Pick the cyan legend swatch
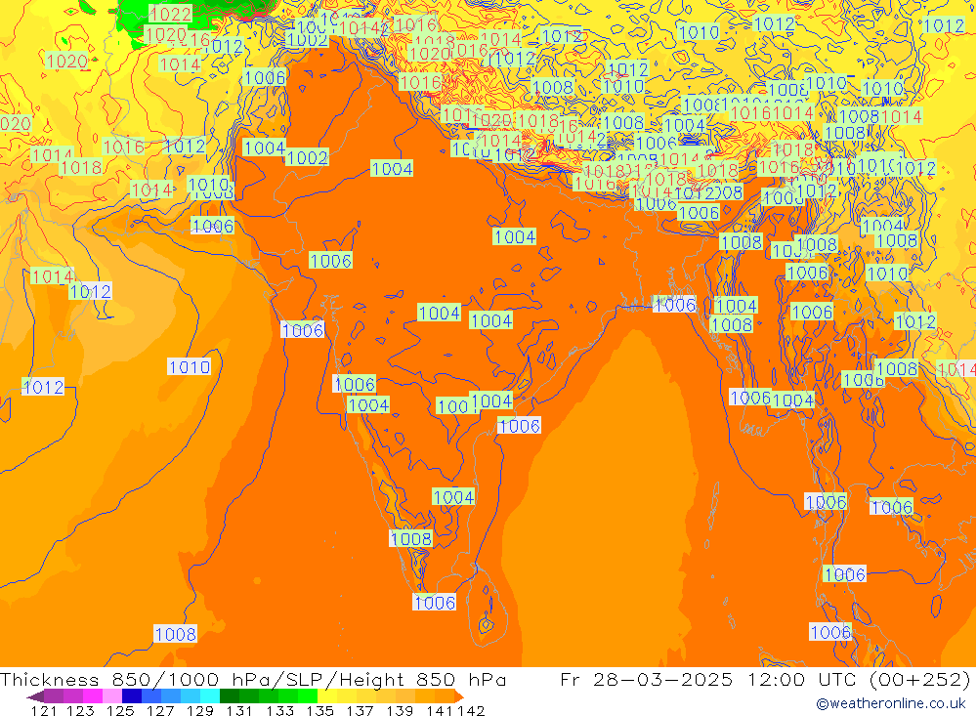Screen dimensions: 977x716 [210, 696]
